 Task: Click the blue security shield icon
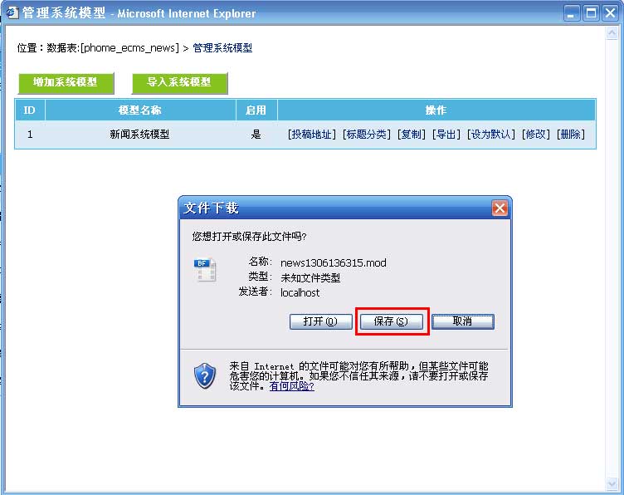205,376
